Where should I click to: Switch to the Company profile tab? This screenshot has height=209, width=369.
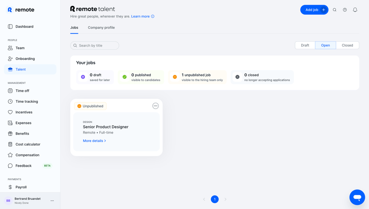(x=101, y=28)
